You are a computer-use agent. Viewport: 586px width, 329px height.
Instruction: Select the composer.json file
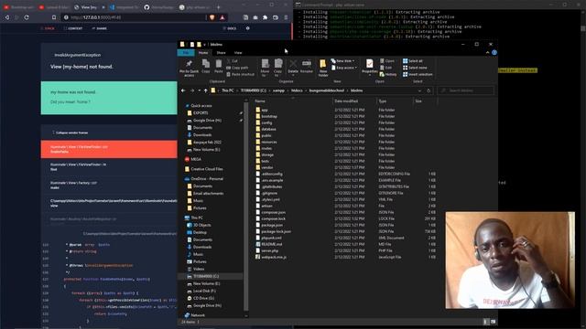coord(273,212)
